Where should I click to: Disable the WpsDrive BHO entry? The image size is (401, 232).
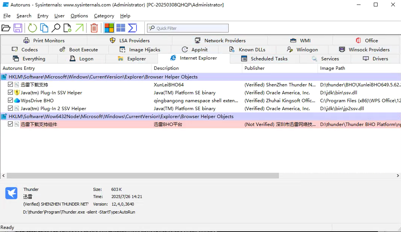(x=9, y=100)
